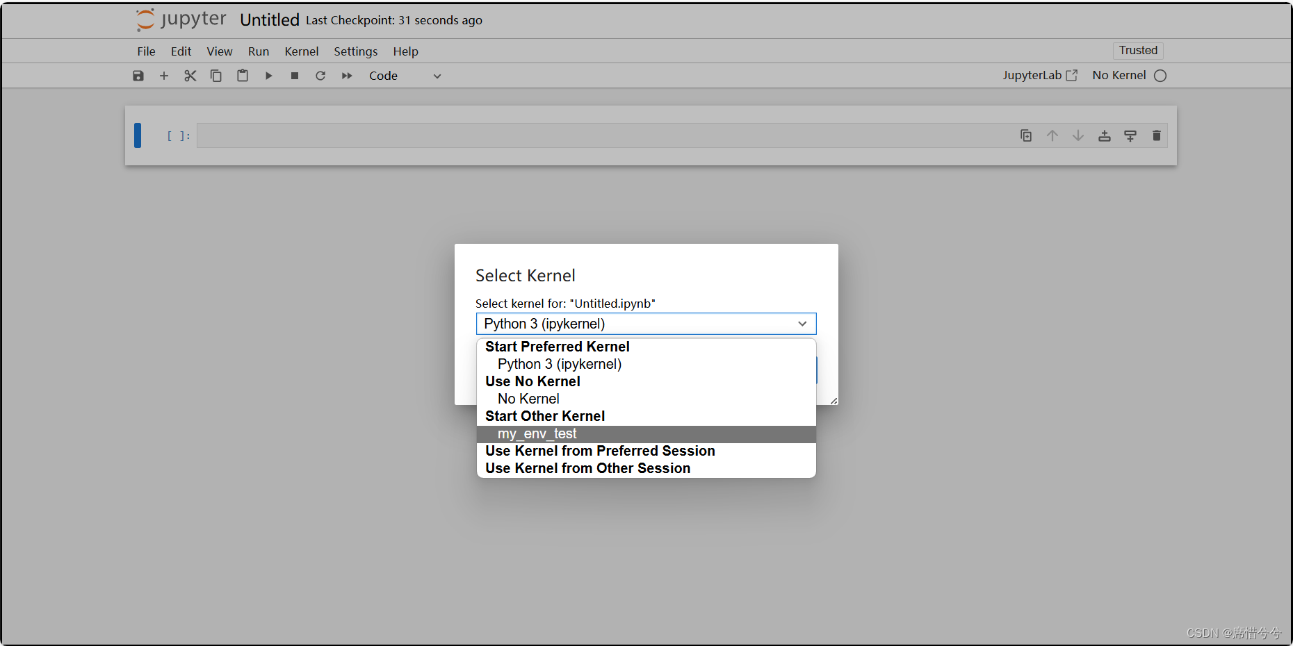Select the my_env_test kernel
The image size is (1293, 646).
click(646, 433)
